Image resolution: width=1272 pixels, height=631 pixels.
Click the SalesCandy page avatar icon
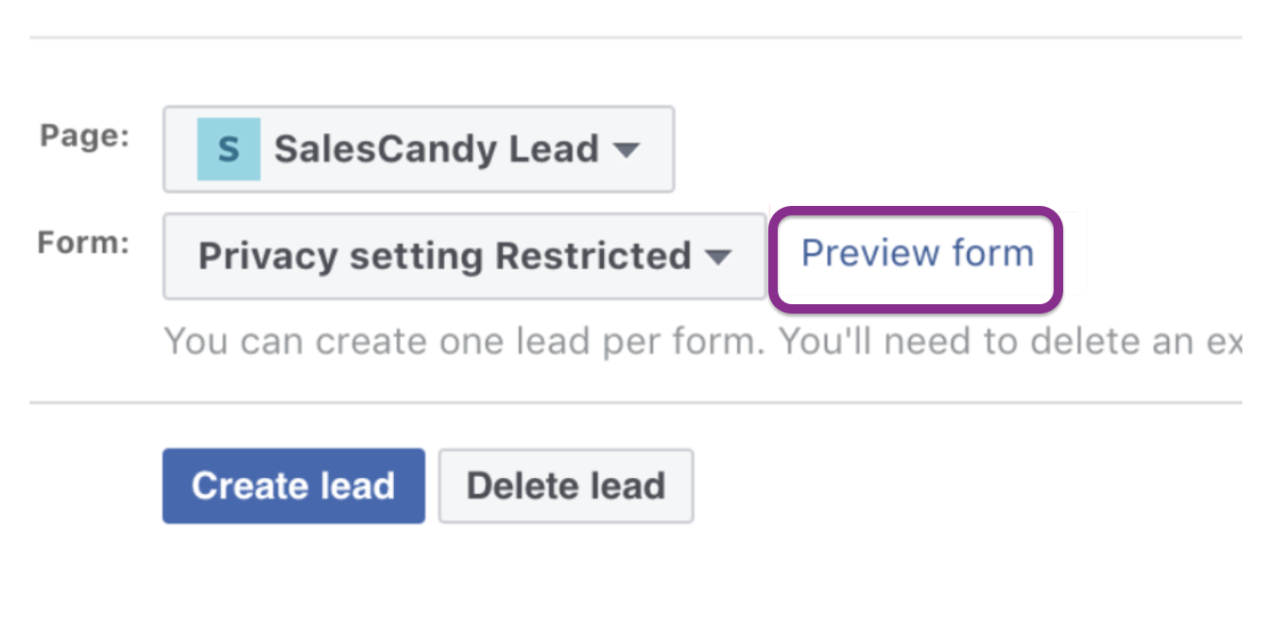click(228, 149)
